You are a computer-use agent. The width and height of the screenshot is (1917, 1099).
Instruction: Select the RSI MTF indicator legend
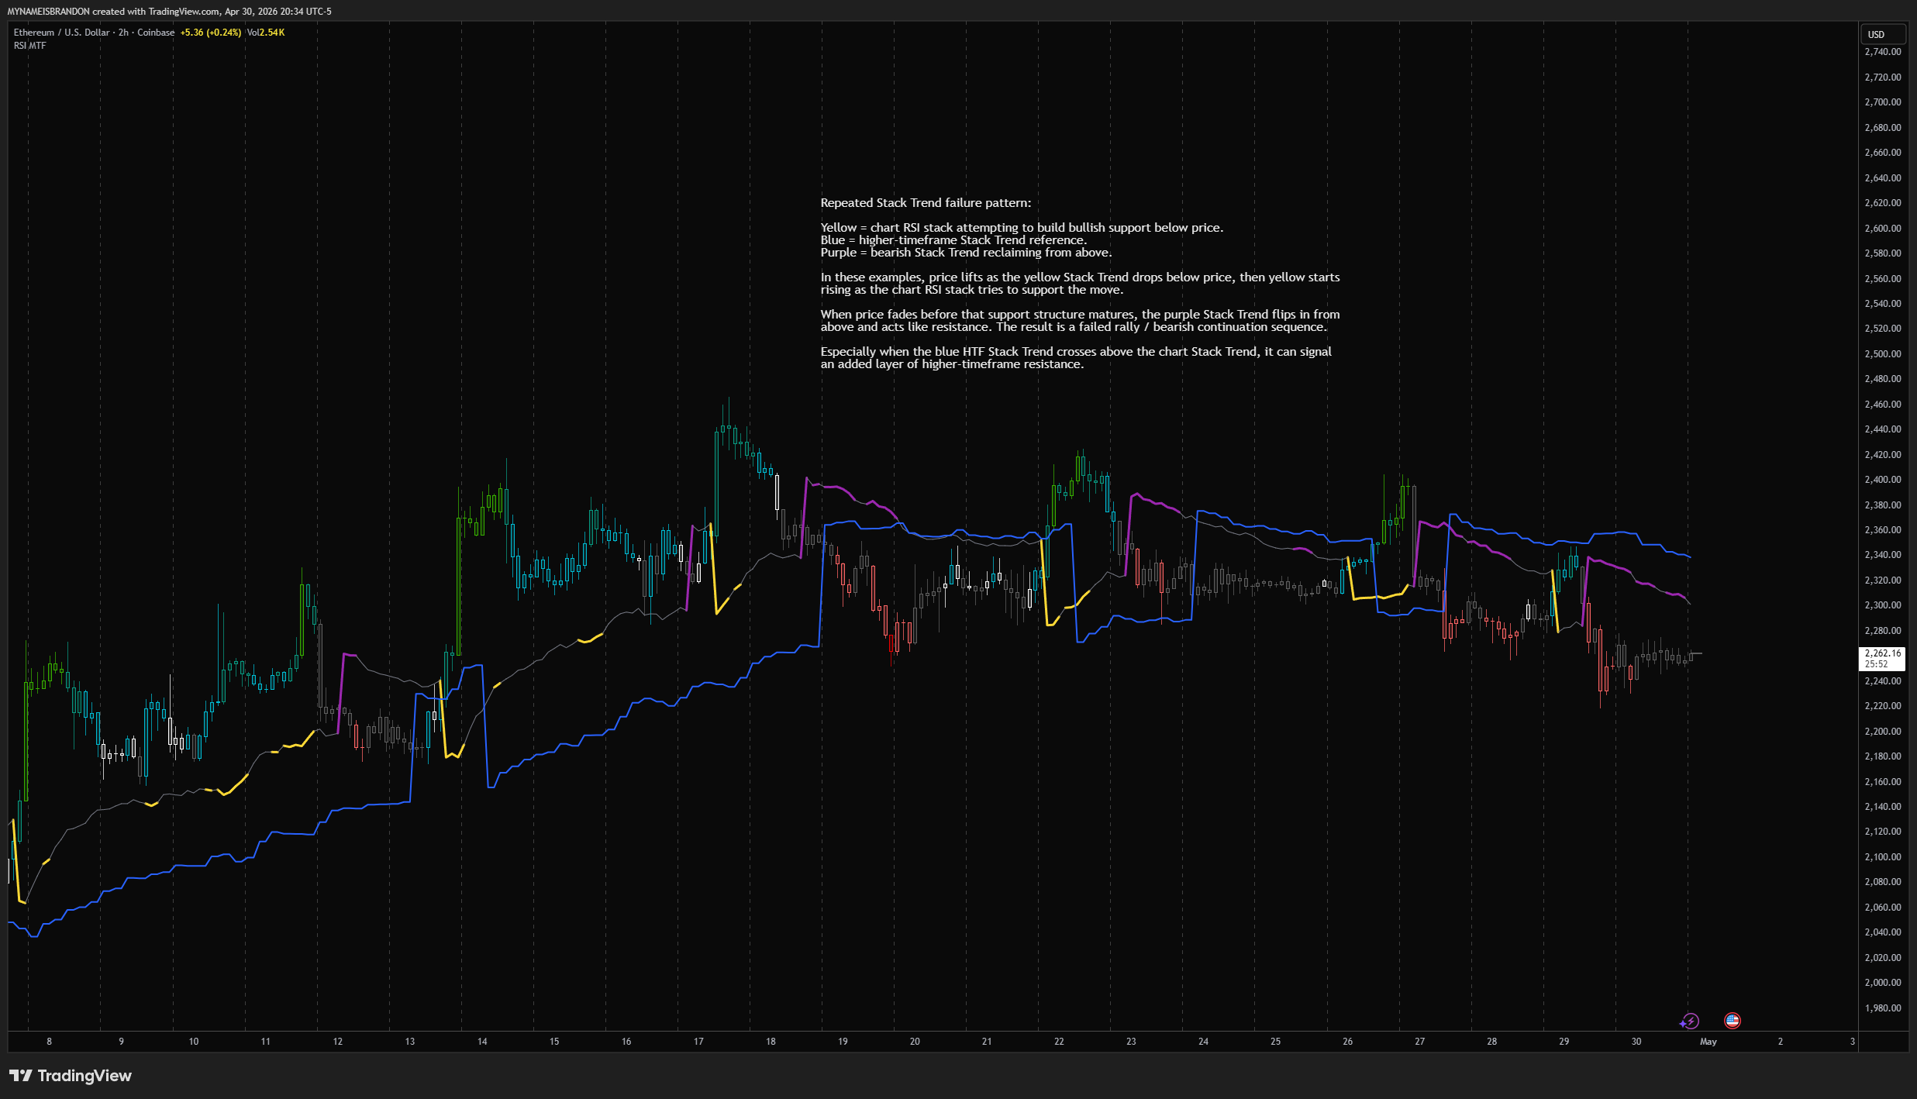pyautogui.click(x=29, y=46)
